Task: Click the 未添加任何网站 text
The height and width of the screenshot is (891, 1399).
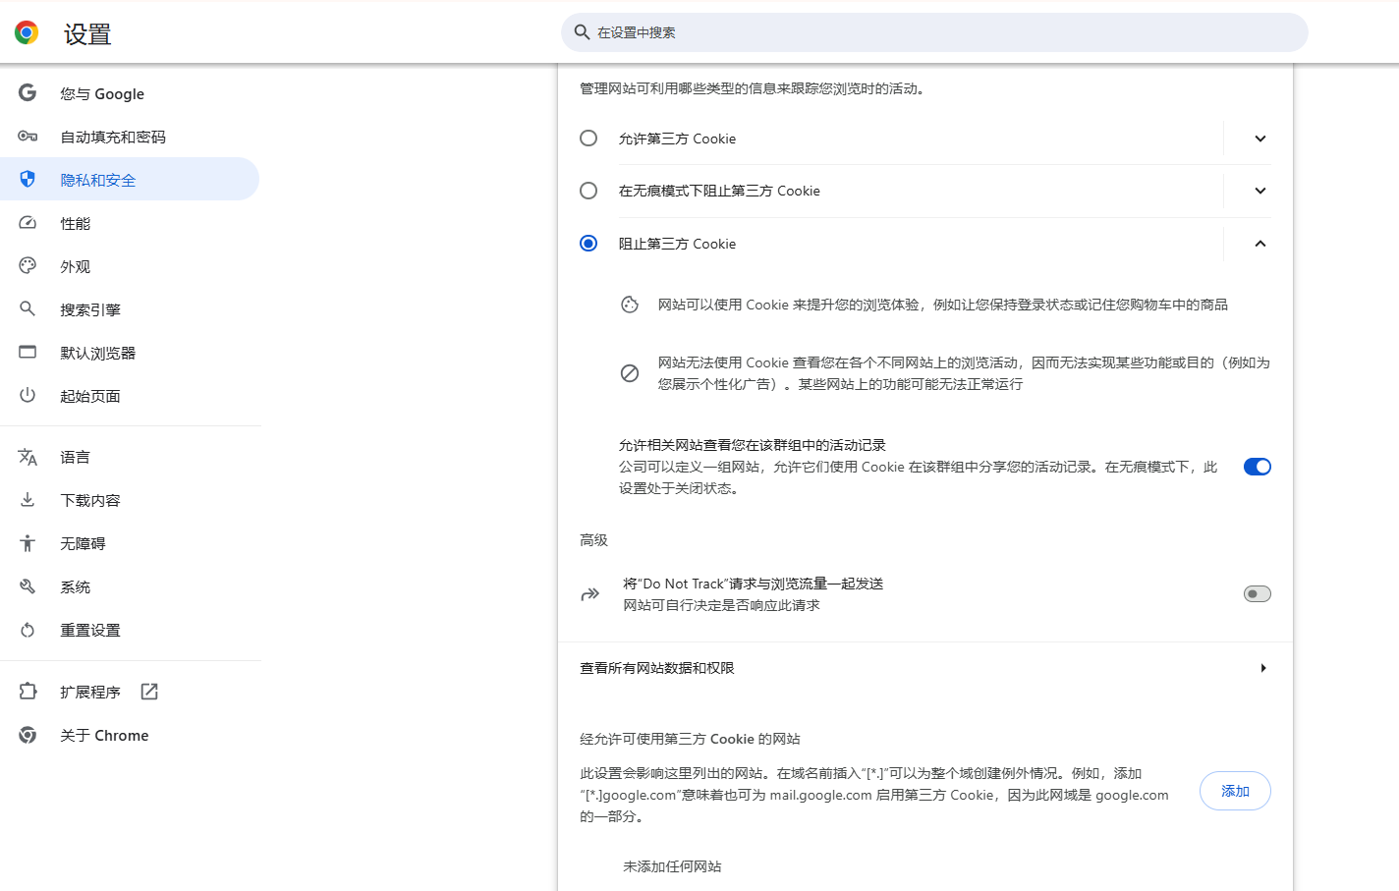Action: pos(672,866)
